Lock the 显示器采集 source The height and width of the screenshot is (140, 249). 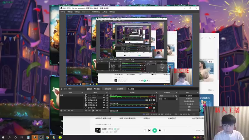click(107, 108)
